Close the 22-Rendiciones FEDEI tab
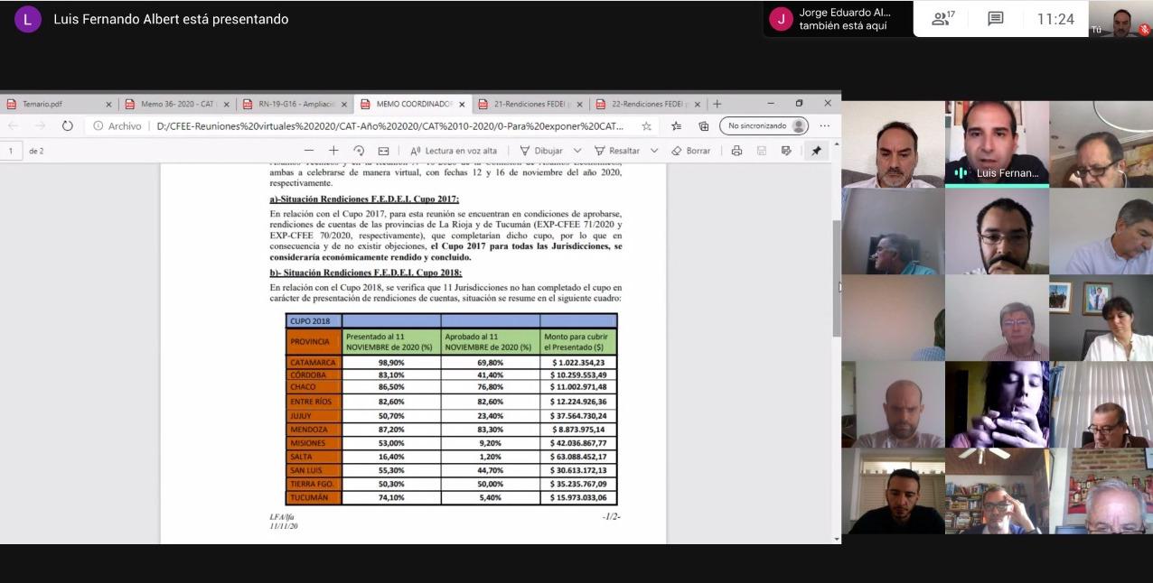This screenshot has height=583, width=1153. [x=698, y=104]
